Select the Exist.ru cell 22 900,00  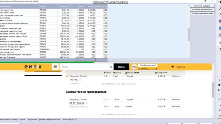pos(79,26)
